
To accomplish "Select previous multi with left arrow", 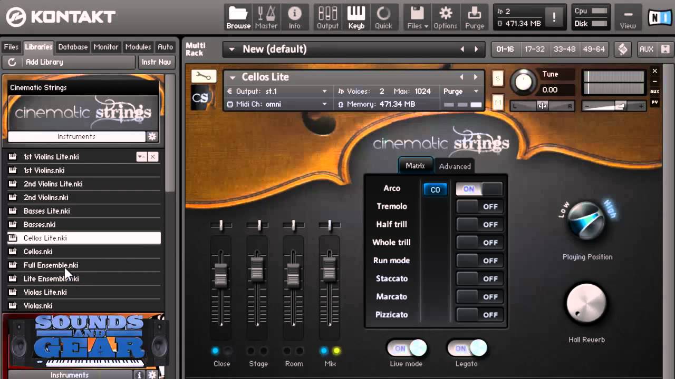I will pyautogui.click(x=462, y=49).
